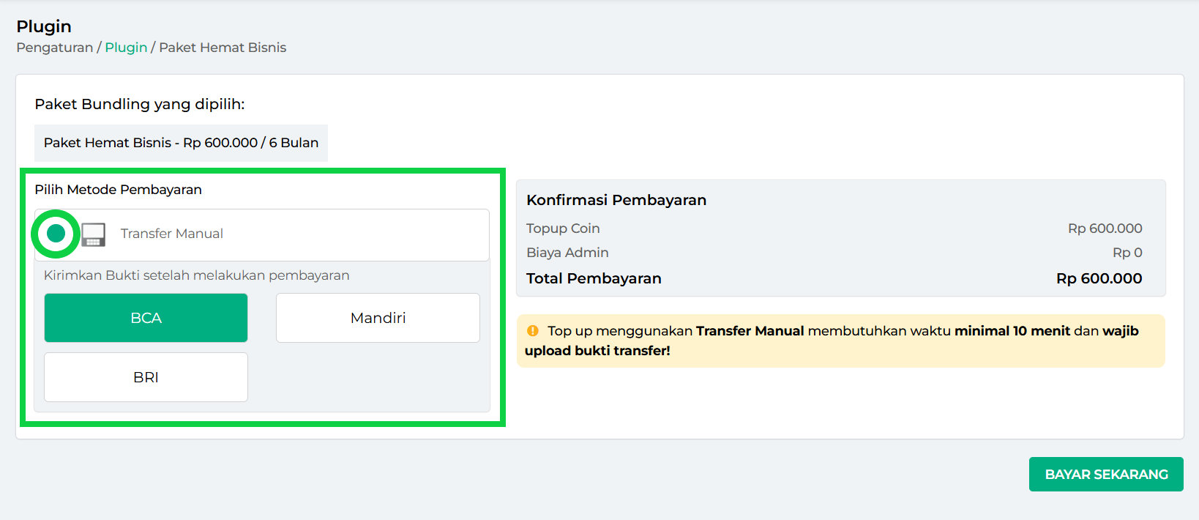Choose BCA as the bank
Image resolution: width=1199 pixels, height=520 pixels.
click(x=146, y=318)
